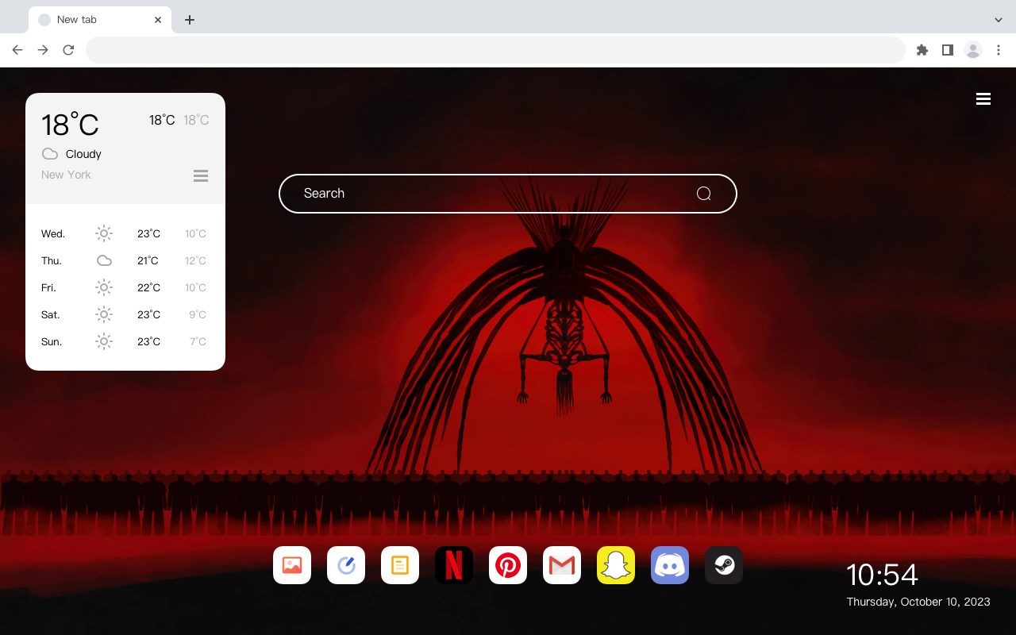Open the Snapchat shortcut
Screen dimensions: 1016x635
pyautogui.click(x=616, y=565)
